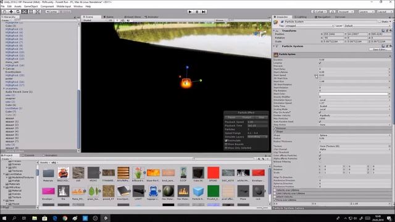Toggle the Play On Awake checkbox
Viewport: 395px width, 222px height.
[x=320, y=112]
